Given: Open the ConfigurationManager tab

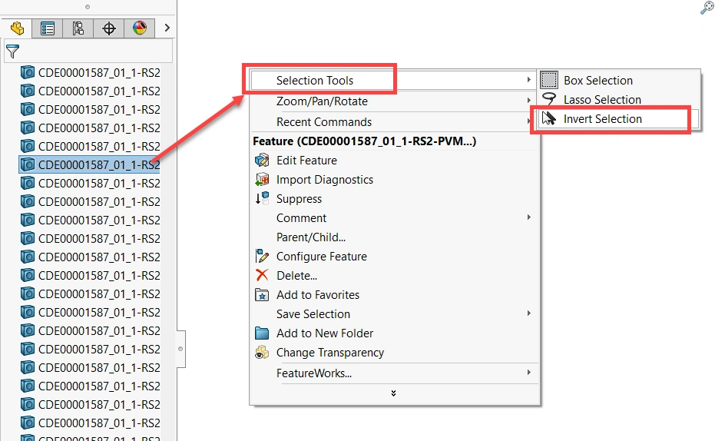Looking at the screenshot, I should coord(78,28).
